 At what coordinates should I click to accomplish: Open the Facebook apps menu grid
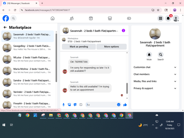[160, 18]
